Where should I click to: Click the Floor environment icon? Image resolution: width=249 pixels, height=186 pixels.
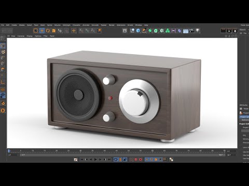186,31
